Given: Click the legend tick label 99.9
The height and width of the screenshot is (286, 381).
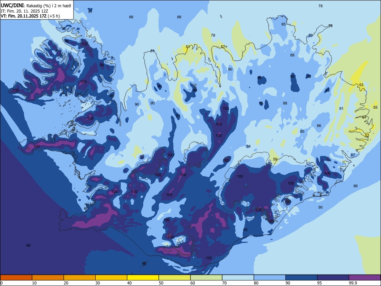Looking at the screenshot, I should click(x=352, y=283).
